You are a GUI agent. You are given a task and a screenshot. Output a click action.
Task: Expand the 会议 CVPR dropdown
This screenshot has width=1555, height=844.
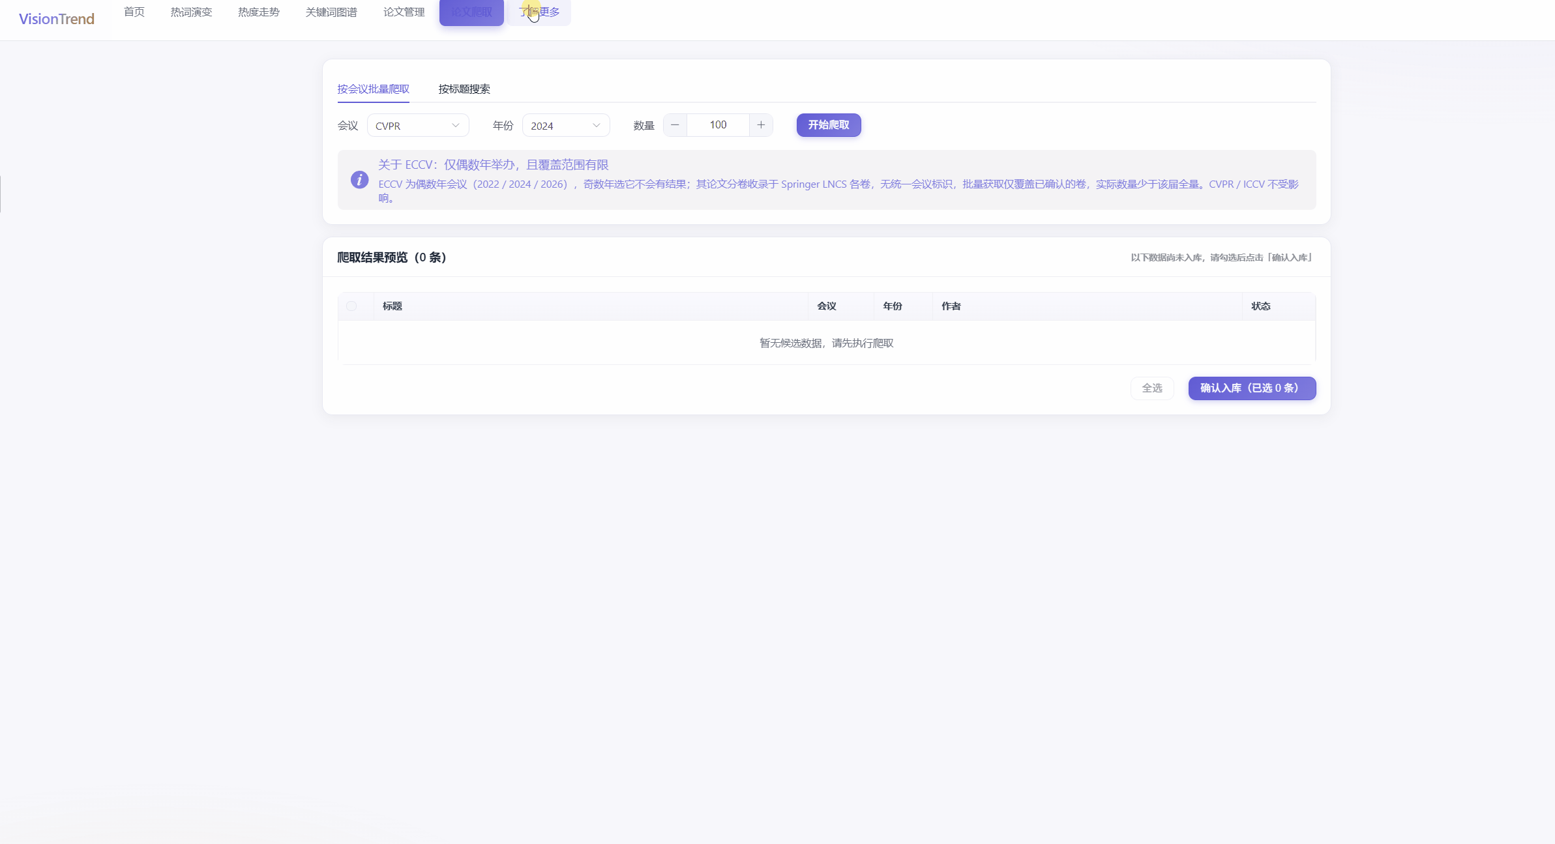click(418, 125)
